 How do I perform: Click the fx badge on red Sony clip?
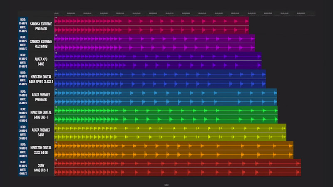56,160
